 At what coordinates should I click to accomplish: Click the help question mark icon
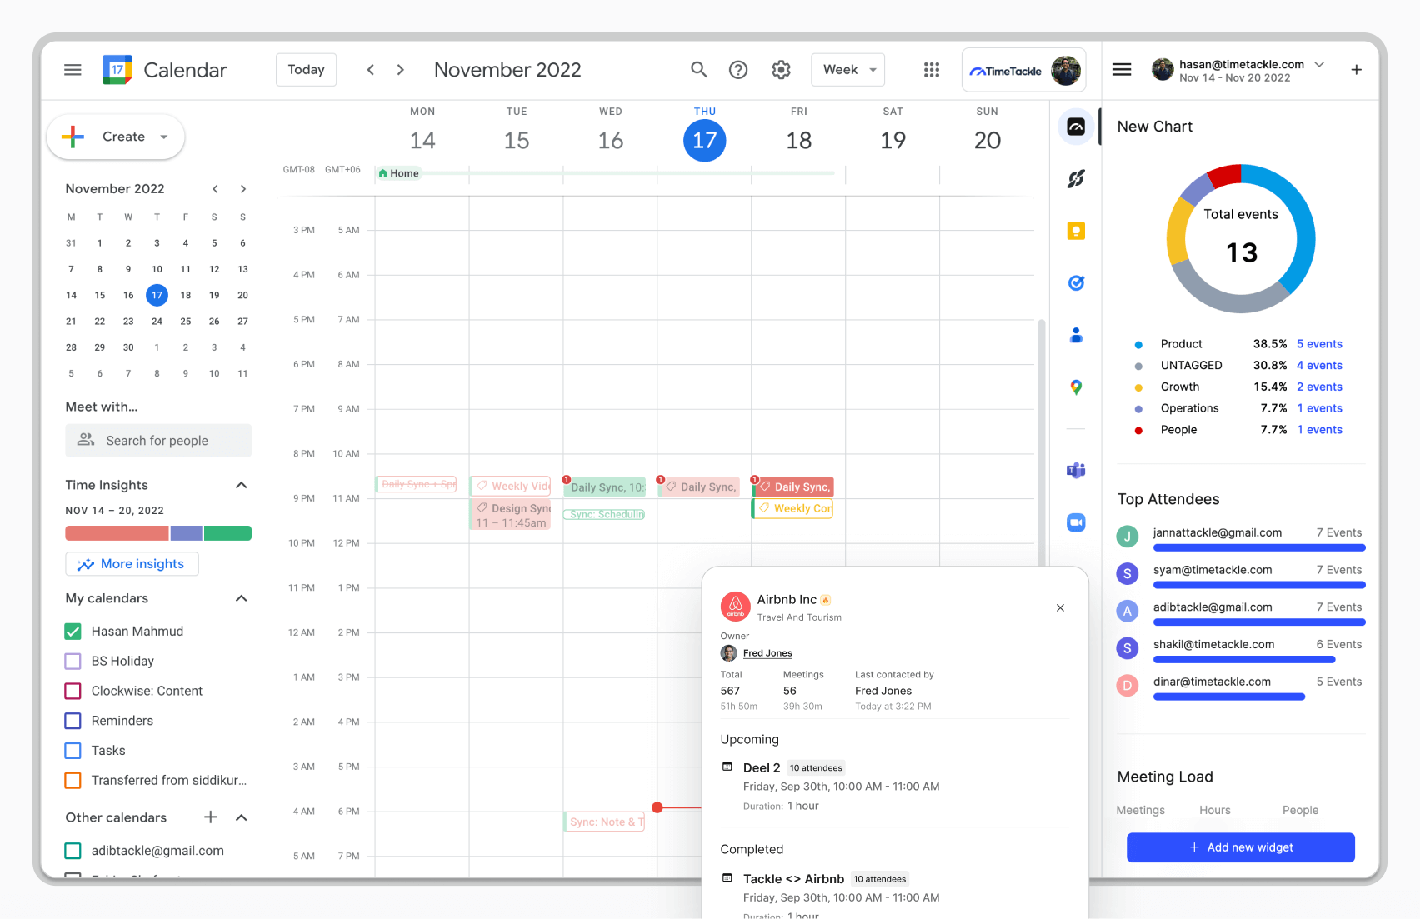pyautogui.click(x=738, y=70)
